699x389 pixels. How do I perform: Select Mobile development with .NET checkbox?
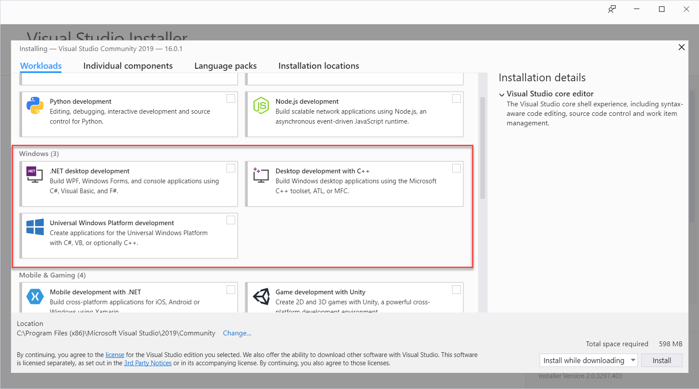231,290
